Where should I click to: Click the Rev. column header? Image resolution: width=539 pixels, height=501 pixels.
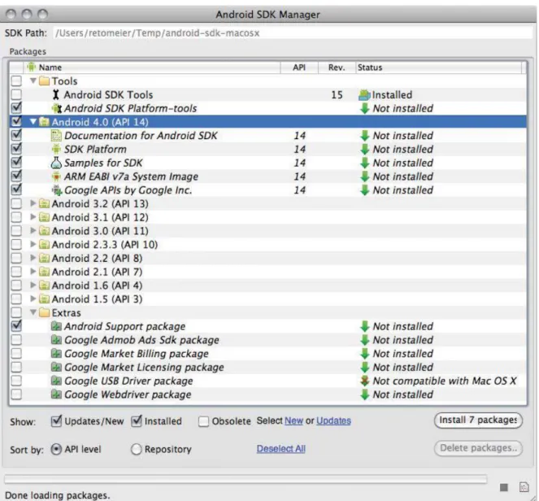click(x=337, y=67)
